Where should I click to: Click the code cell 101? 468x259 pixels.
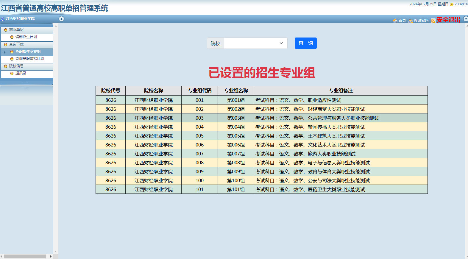(199, 190)
